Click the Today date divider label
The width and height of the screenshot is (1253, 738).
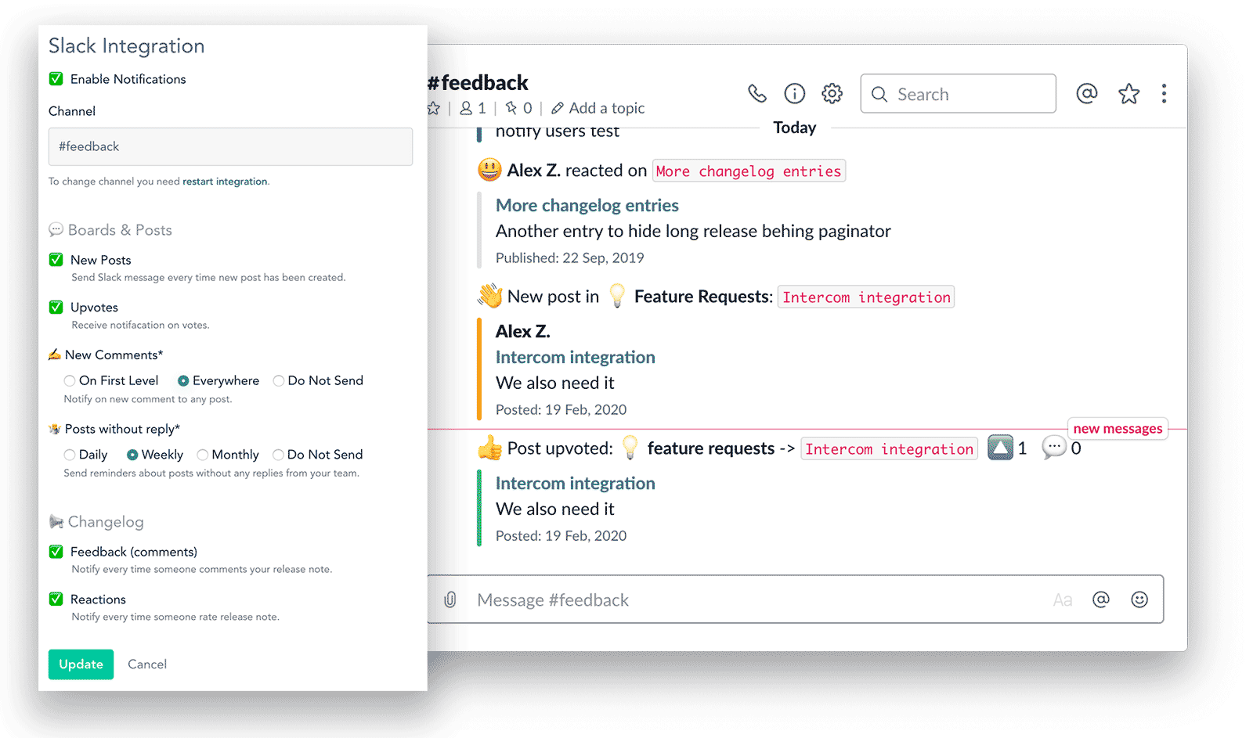click(x=795, y=128)
